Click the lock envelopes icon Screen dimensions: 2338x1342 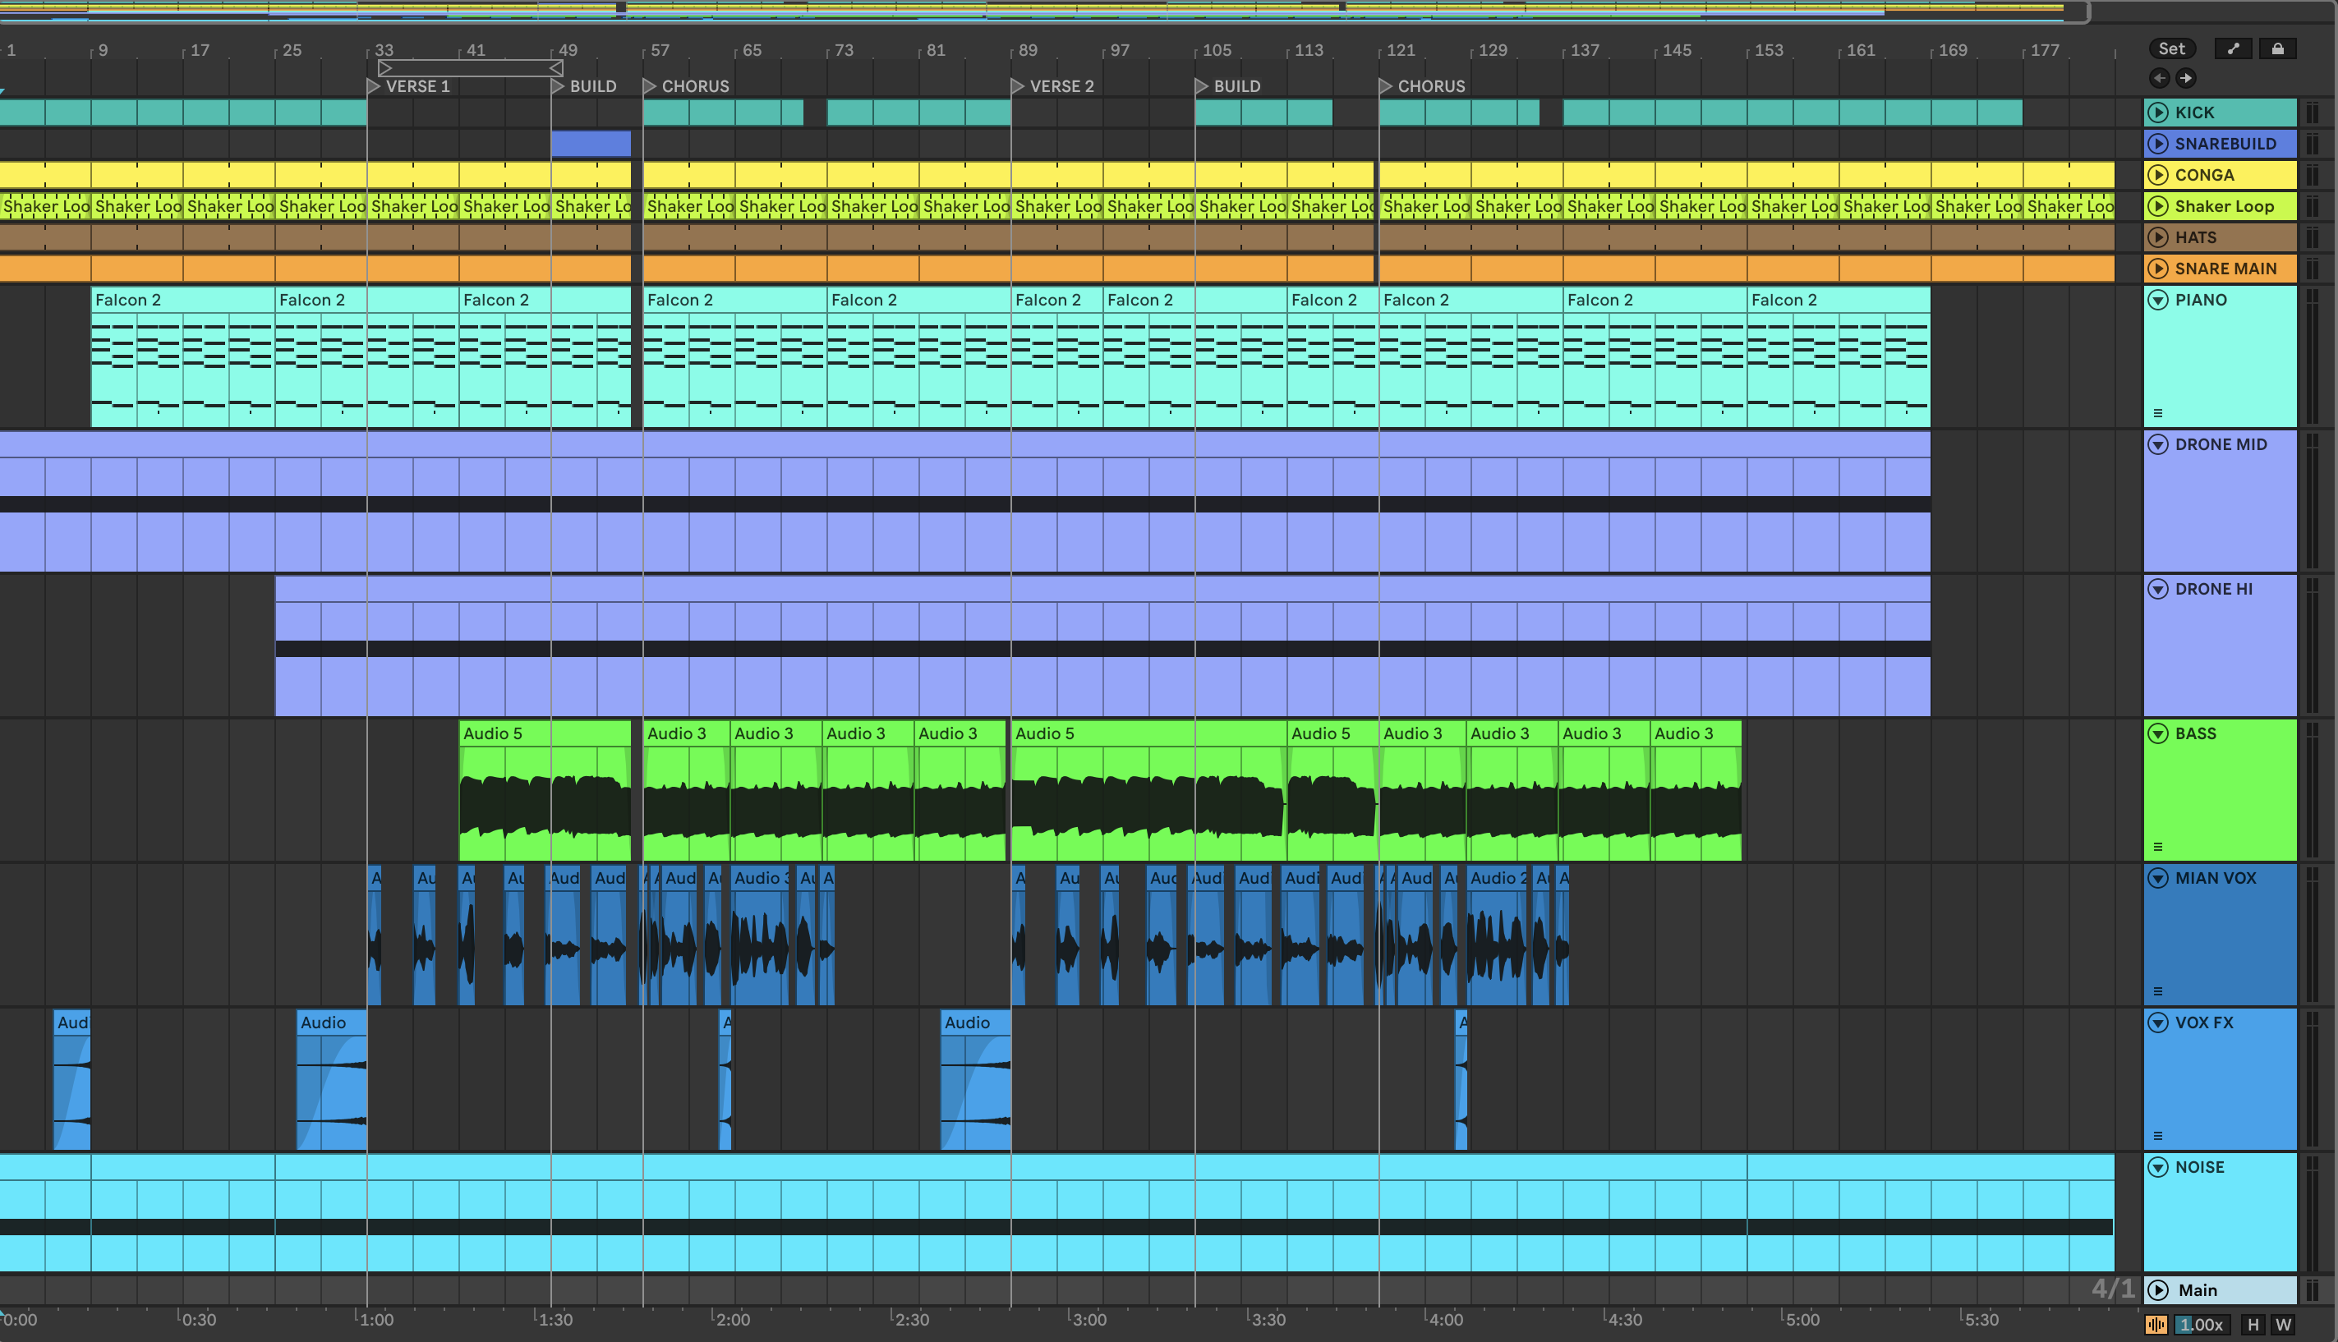point(2277,48)
